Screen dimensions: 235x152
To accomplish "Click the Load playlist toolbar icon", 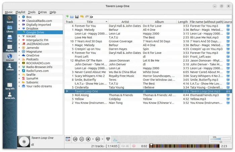I will 72,17.
